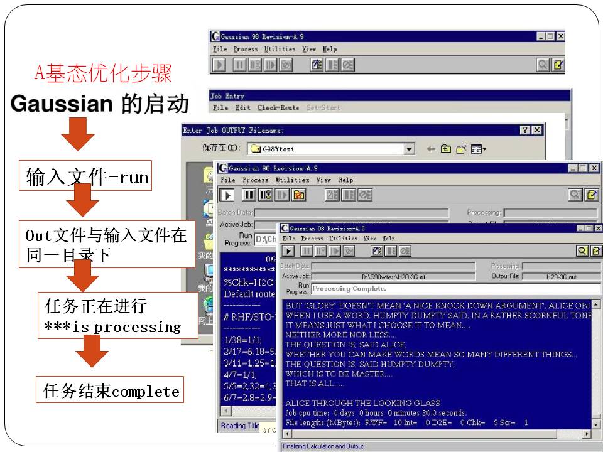Click Kill job icon in Gaussian window above Job Entry
Image resolution: width=603 pixels, height=452 pixels.
[x=286, y=65]
